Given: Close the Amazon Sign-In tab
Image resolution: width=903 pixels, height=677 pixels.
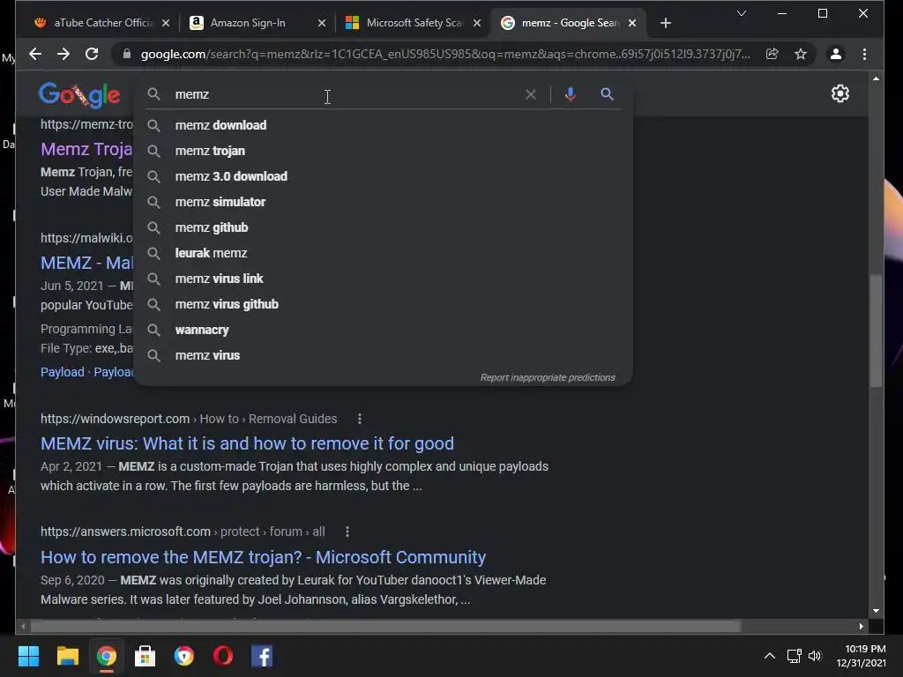Looking at the screenshot, I should 322,23.
